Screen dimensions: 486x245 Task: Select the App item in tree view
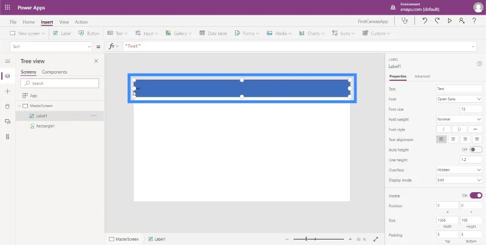(30, 95)
